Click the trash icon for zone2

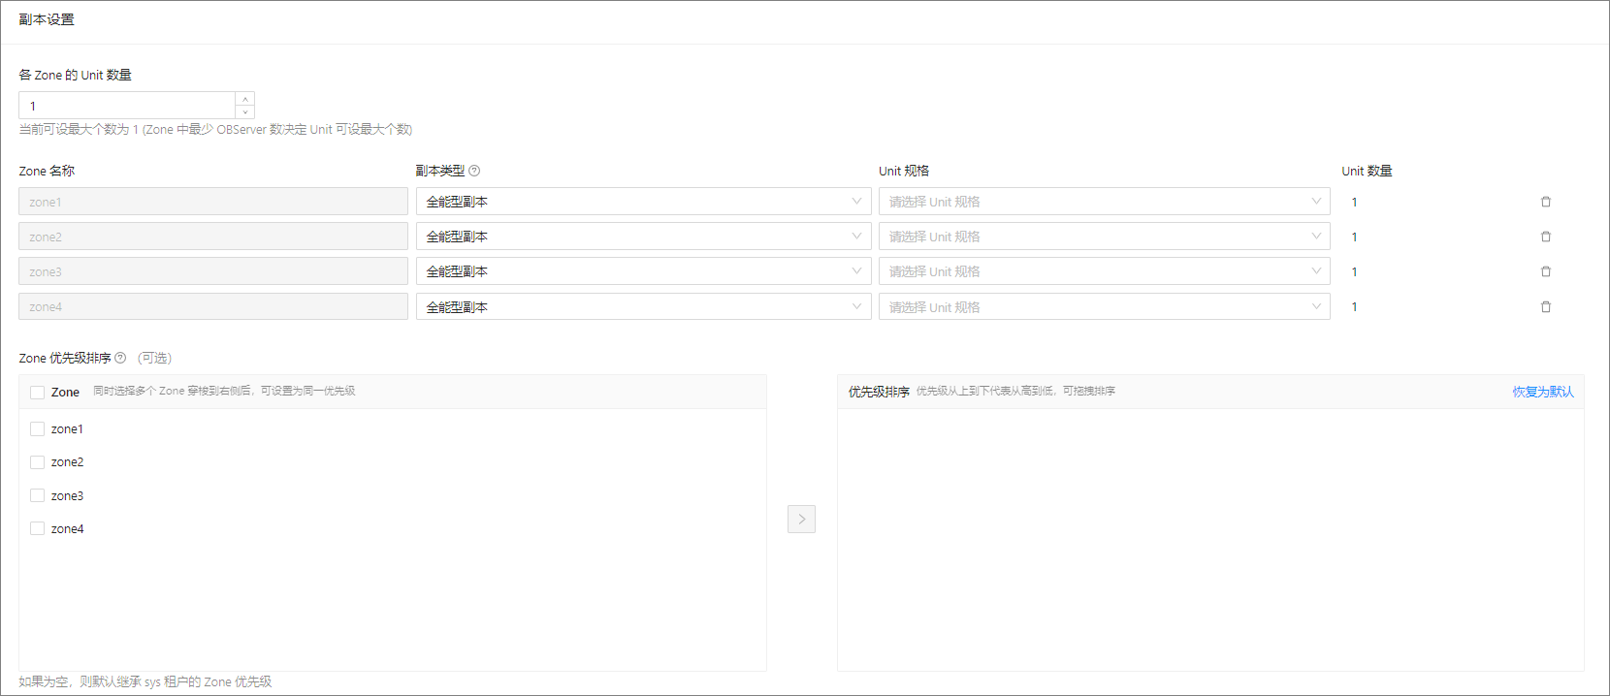click(1546, 237)
